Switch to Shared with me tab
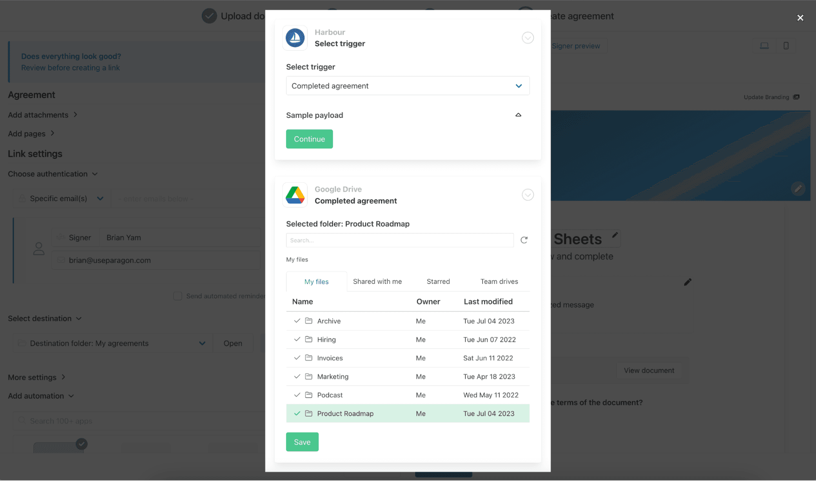Image resolution: width=816 pixels, height=481 pixels. [x=377, y=282]
